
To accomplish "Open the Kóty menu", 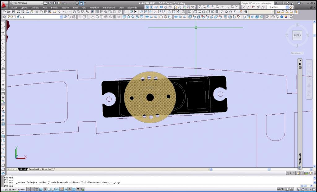I will (x=84, y=7).
